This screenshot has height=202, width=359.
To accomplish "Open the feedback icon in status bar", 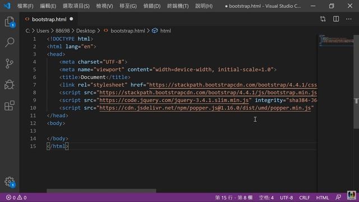I will tap(338, 198).
